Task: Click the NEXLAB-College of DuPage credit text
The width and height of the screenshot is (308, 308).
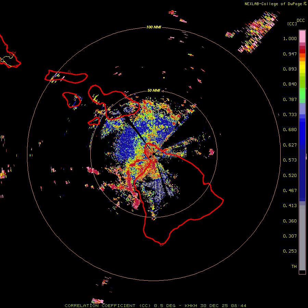Action: 273,4
